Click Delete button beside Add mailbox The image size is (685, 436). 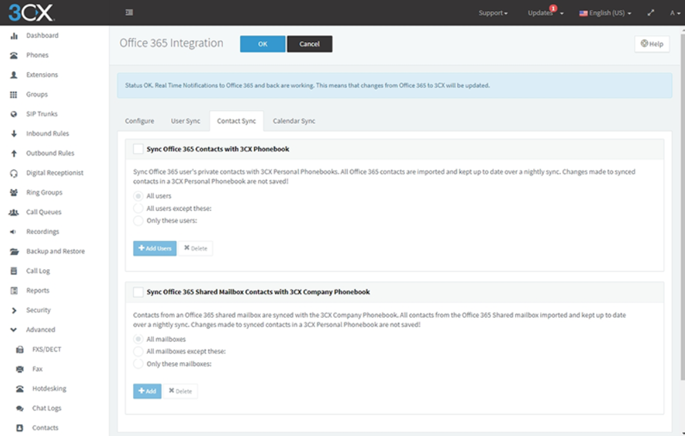(180, 391)
